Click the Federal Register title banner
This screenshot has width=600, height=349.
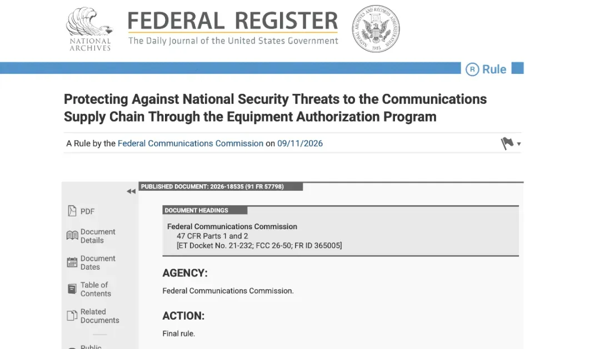click(233, 28)
